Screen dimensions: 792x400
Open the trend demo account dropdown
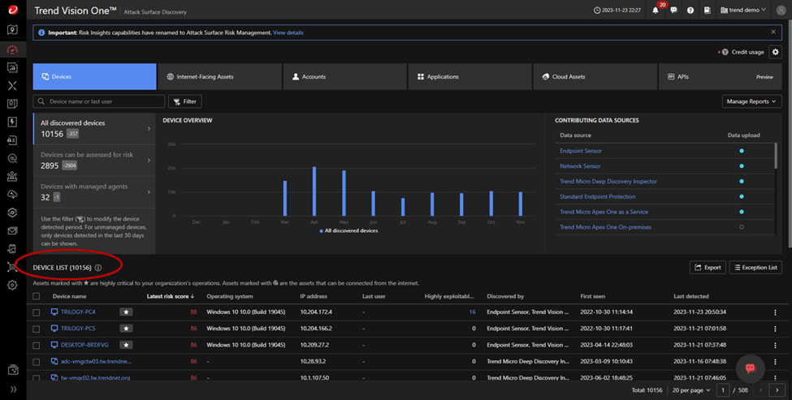click(x=743, y=10)
